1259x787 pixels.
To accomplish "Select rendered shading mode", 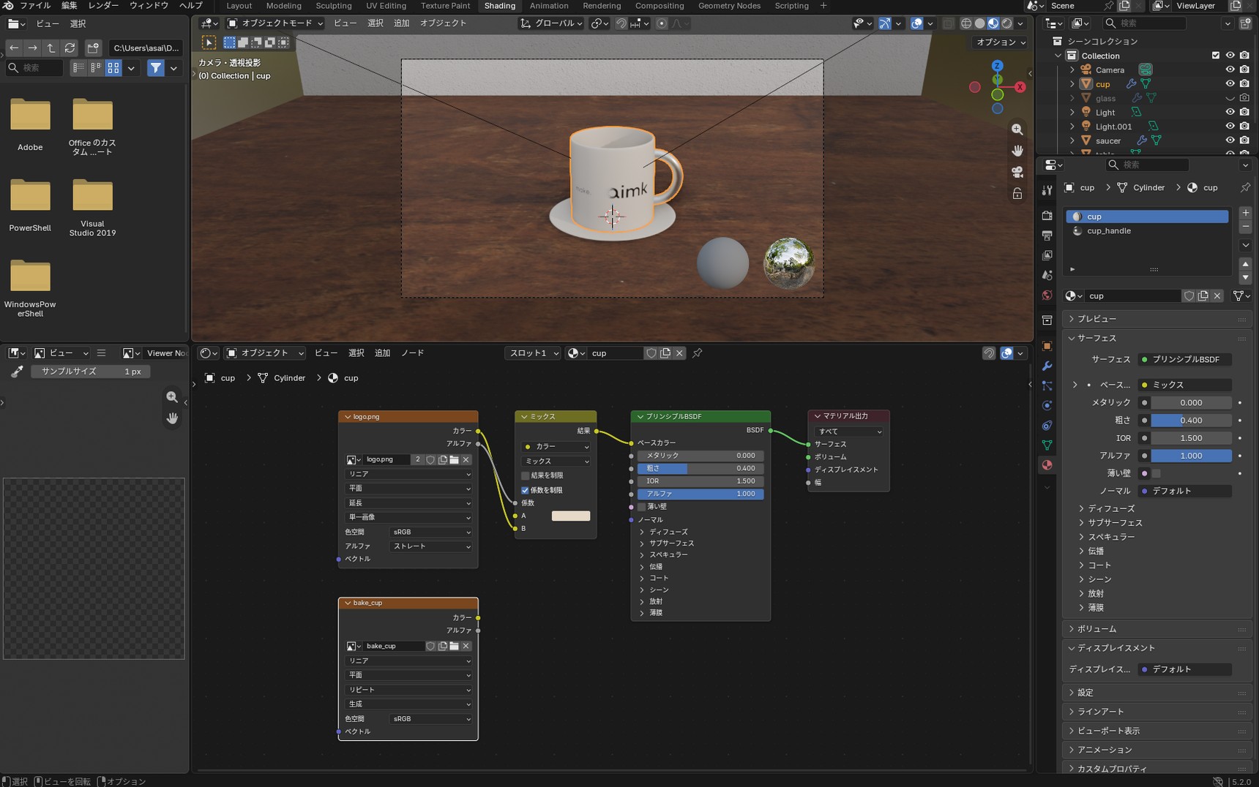I will [x=1007, y=23].
